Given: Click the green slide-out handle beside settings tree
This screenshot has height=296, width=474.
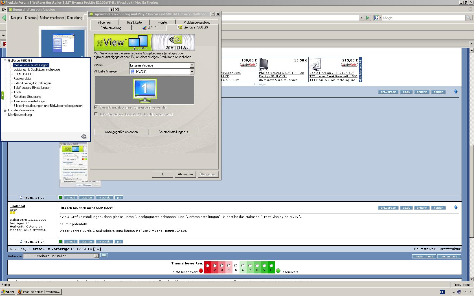Looking at the screenshot, I should click(3, 95).
